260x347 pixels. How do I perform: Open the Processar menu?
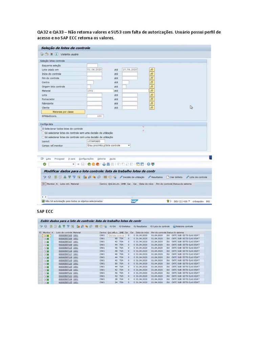[x=60, y=159]
